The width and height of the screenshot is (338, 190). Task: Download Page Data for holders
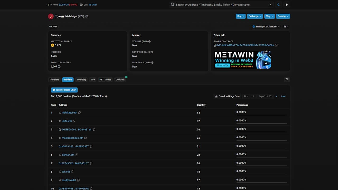pyautogui.click(x=227, y=96)
